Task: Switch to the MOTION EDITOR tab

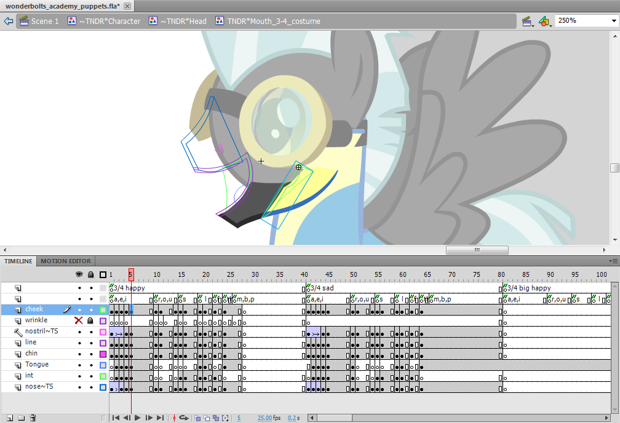Action: pyautogui.click(x=66, y=261)
